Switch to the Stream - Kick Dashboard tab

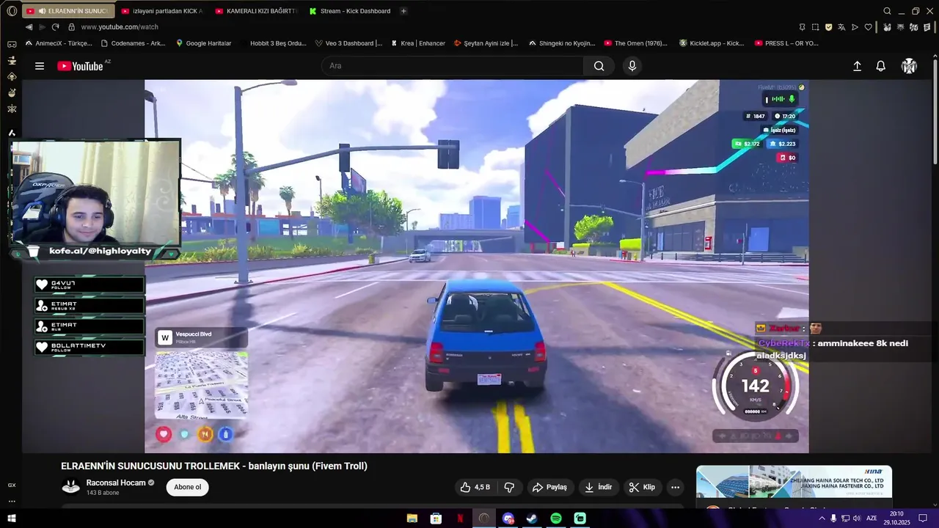point(350,11)
